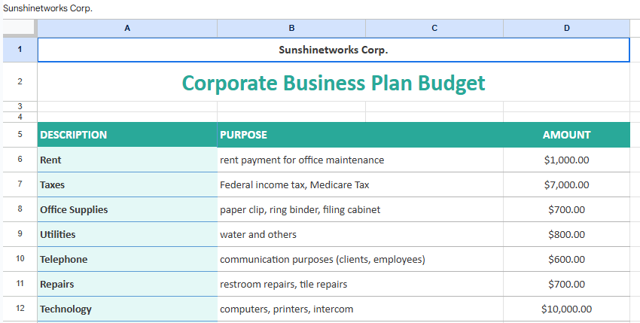Select column D header
The image size is (640, 323).
click(x=566, y=28)
